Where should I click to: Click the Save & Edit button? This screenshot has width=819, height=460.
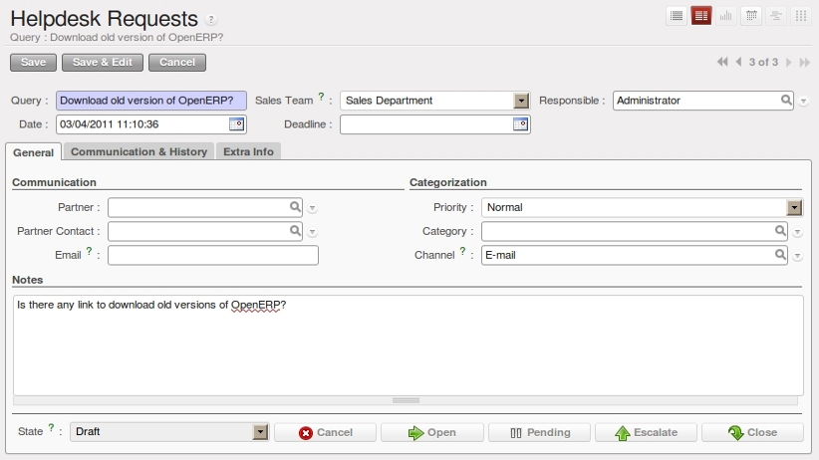pyautogui.click(x=102, y=63)
